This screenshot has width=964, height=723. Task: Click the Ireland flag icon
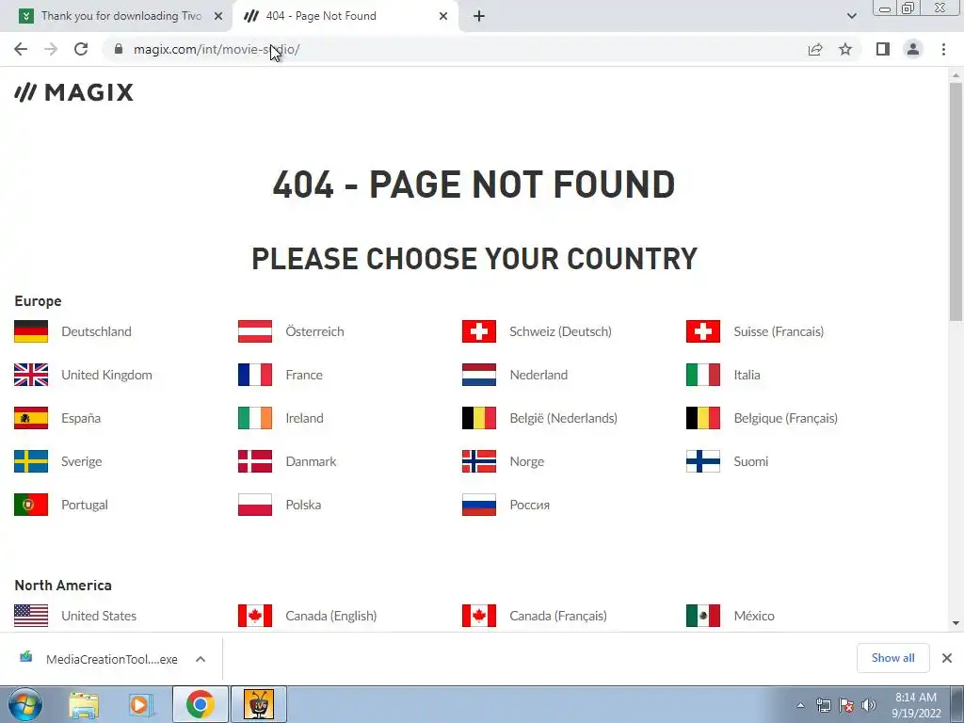255,418
